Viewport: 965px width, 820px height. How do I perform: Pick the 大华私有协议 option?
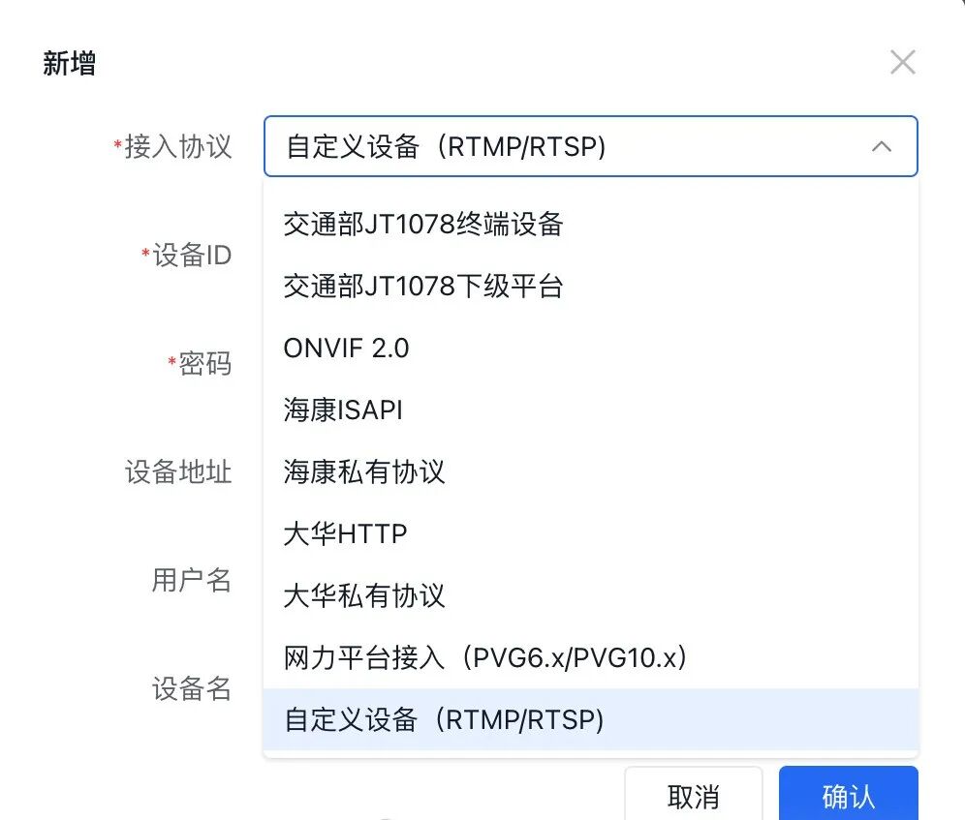point(364,596)
